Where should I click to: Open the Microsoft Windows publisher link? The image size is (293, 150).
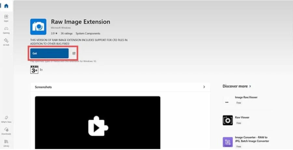[61, 28]
